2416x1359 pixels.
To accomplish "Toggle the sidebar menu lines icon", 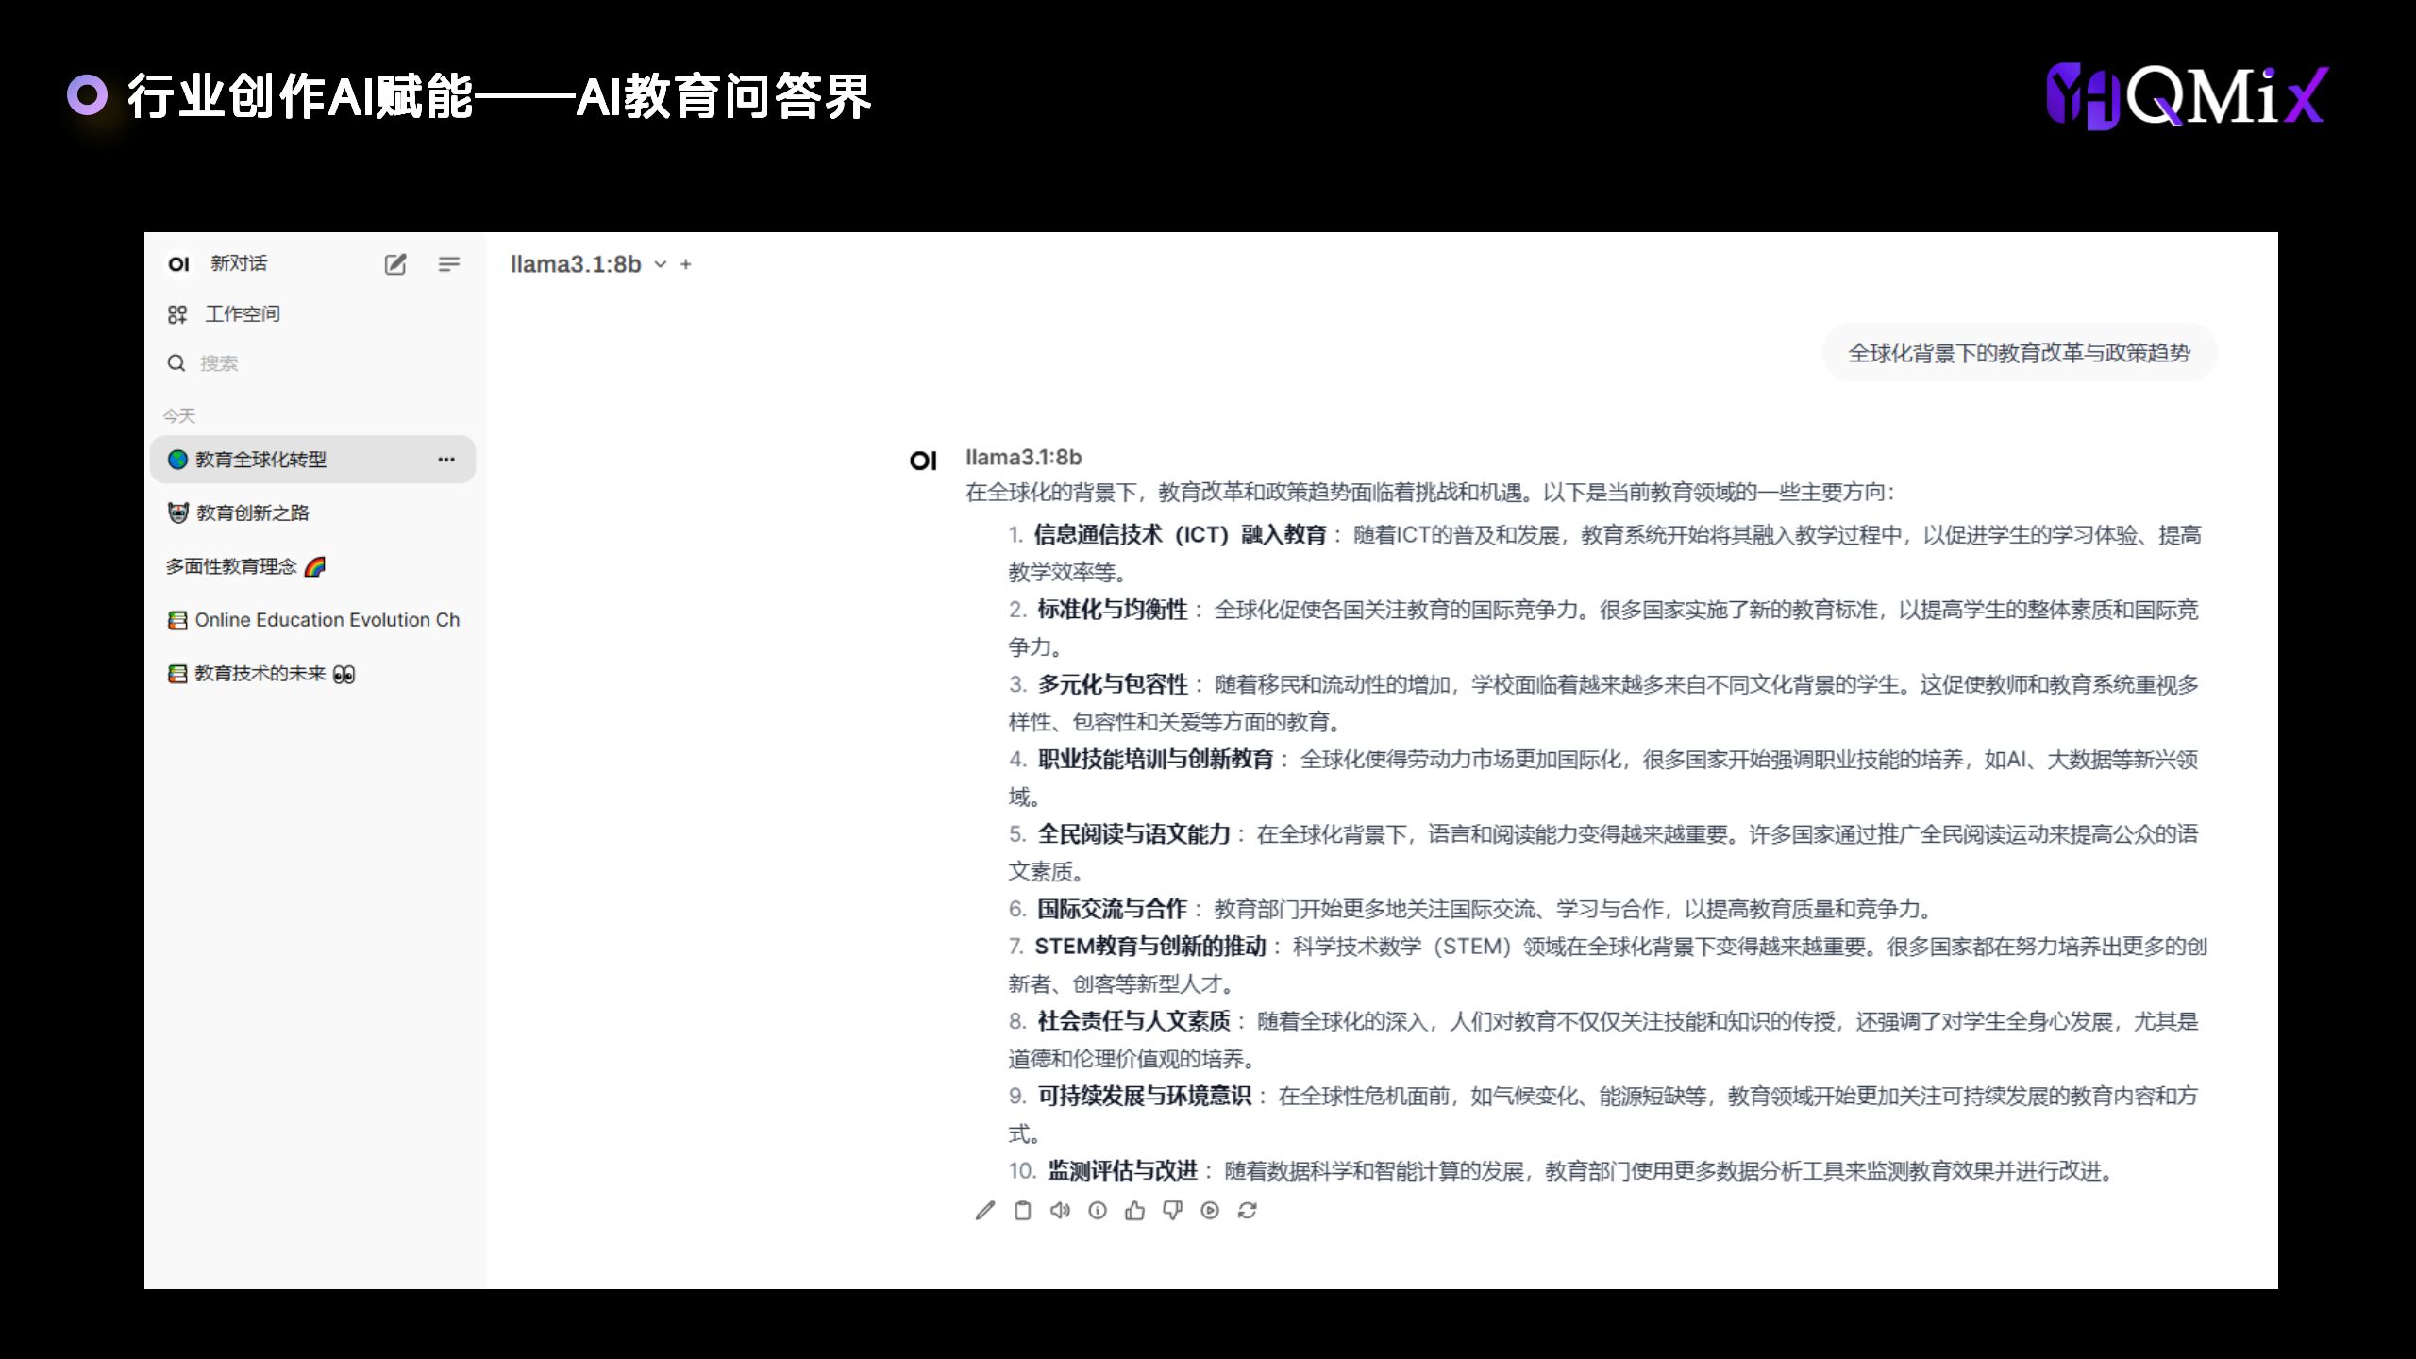I will [x=449, y=264].
